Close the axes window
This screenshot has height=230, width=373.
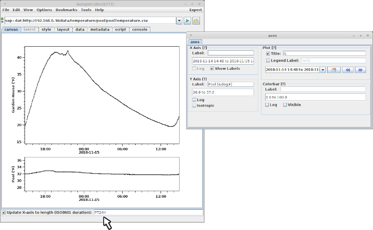click(367, 36)
